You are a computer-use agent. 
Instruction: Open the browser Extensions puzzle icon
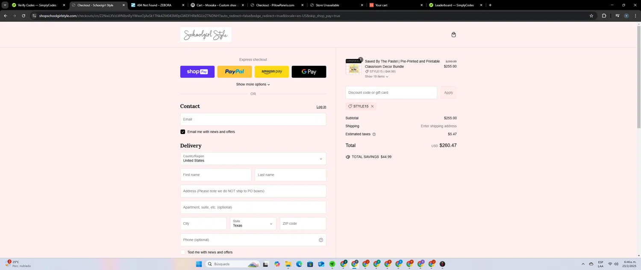(x=604, y=16)
